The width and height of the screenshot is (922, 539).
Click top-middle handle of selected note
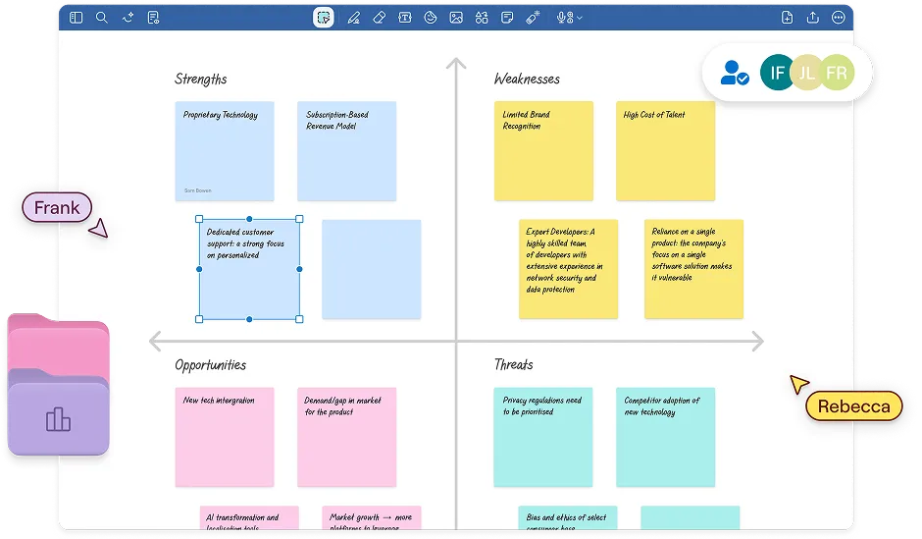click(249, 219)
